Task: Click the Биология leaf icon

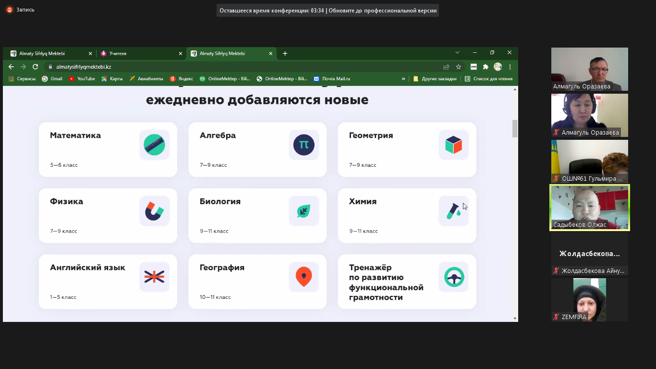Action: click(304, 211)
